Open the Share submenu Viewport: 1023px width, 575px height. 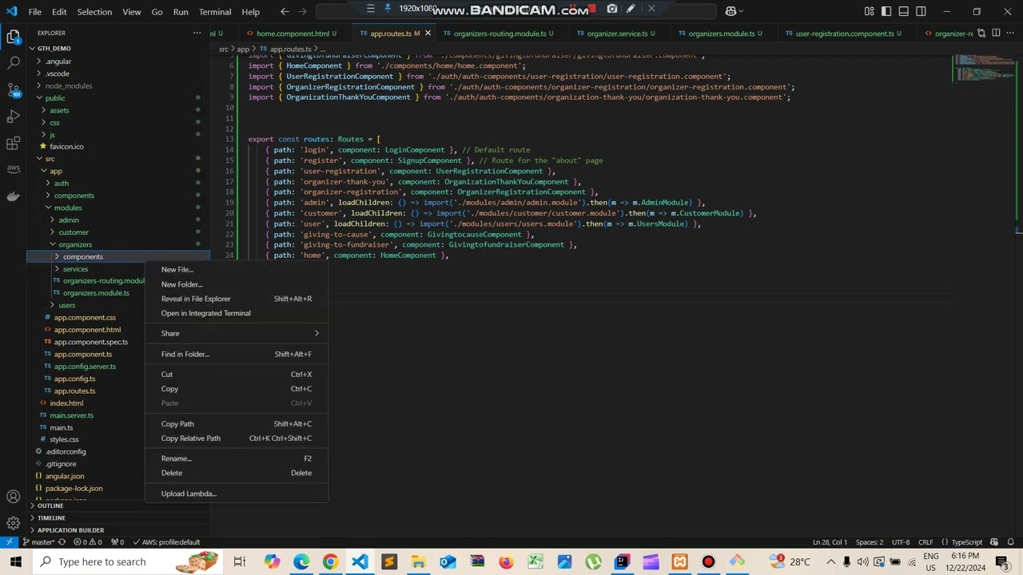[x=236, y=333]
